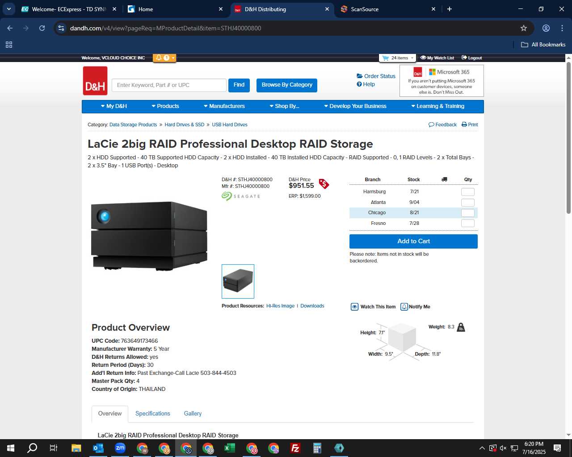Click Browse By Category button
Image resolution: width=572 pixels, height=457 pixels.
(287, 85)
